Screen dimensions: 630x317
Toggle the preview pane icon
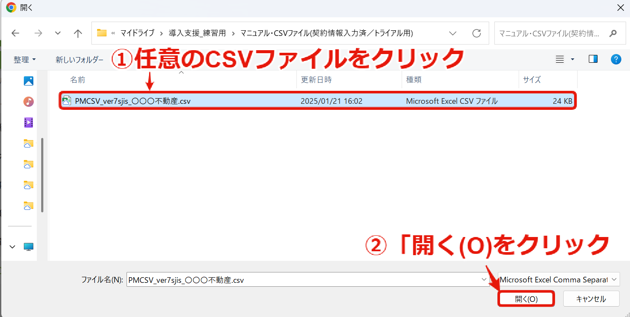(593, 59)
